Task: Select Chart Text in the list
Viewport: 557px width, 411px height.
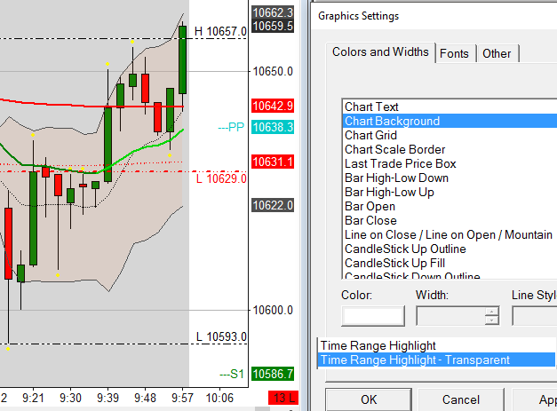Action: pos(449,107)
